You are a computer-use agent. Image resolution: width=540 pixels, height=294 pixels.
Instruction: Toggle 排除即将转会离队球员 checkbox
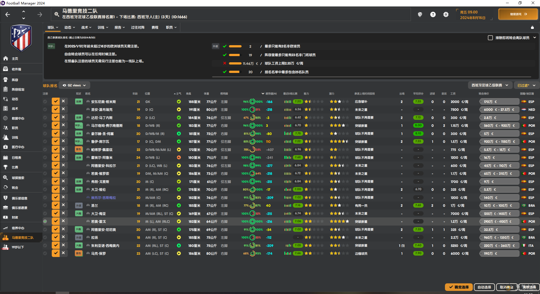(490, 38)
